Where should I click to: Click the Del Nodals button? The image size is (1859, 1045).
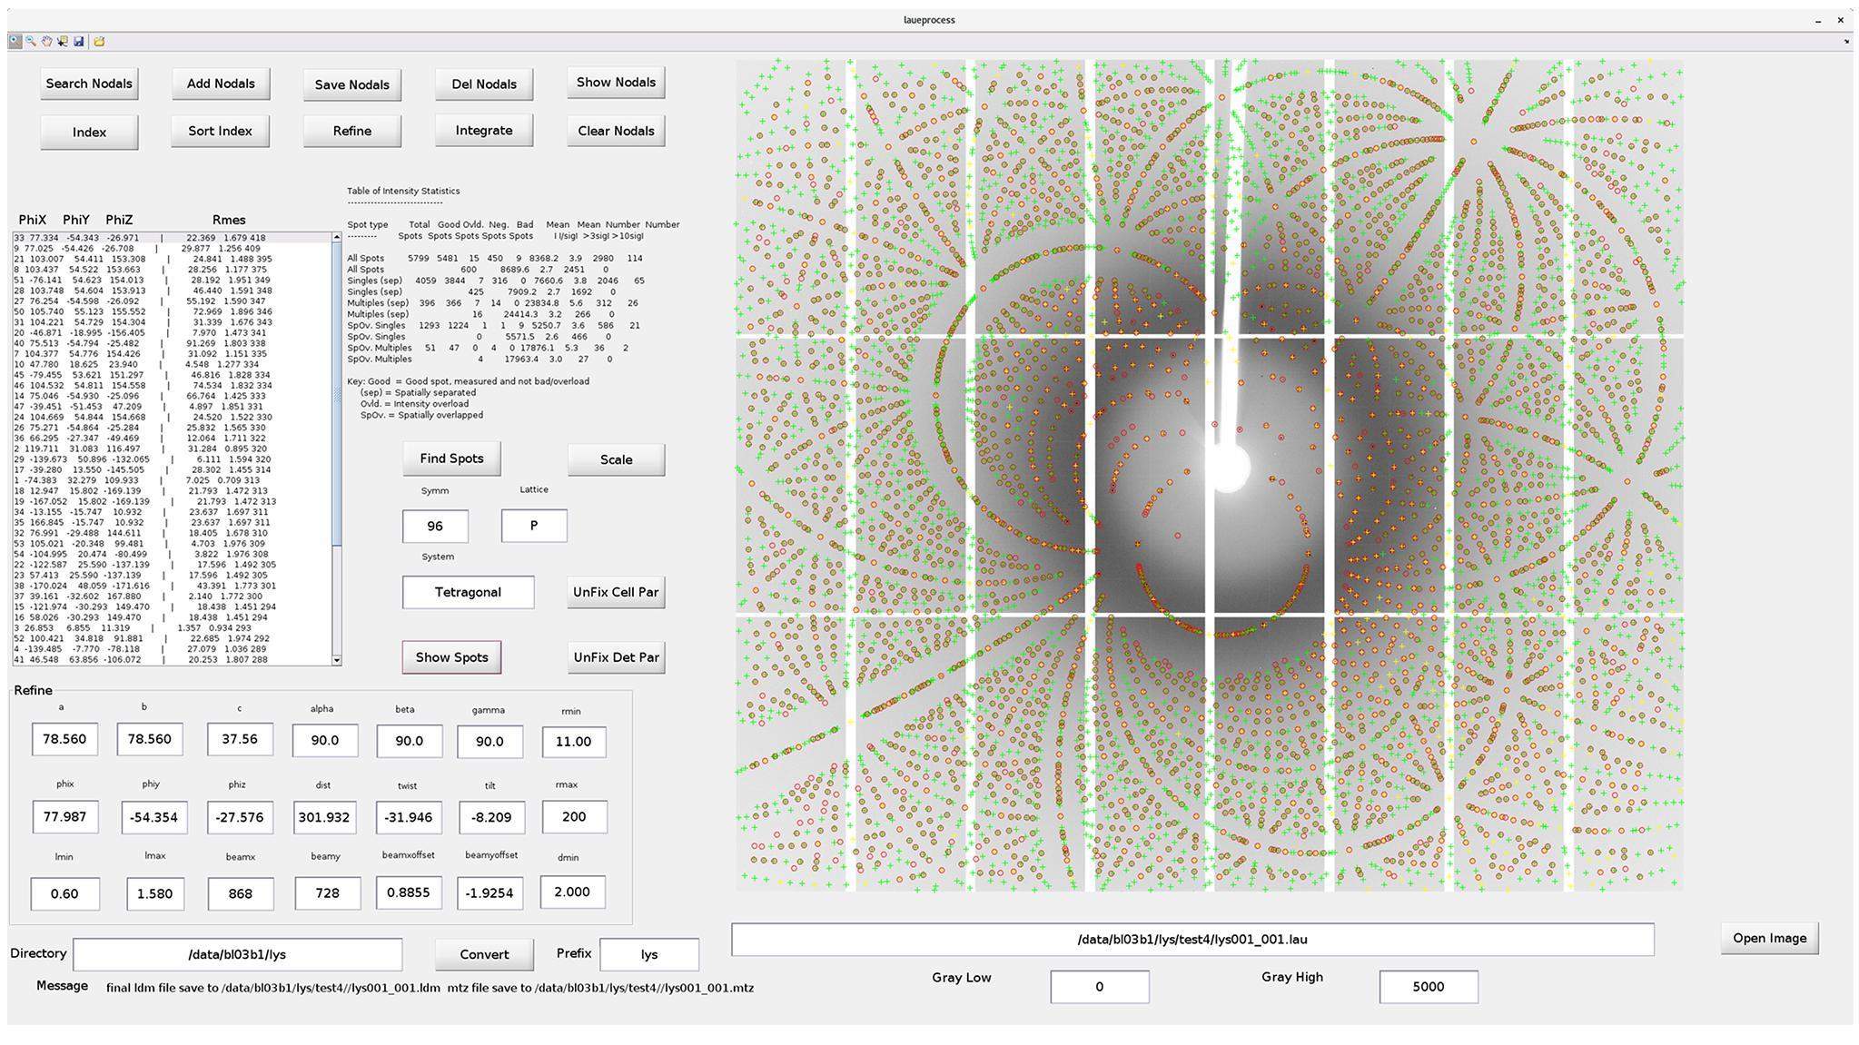click(484, 84)
